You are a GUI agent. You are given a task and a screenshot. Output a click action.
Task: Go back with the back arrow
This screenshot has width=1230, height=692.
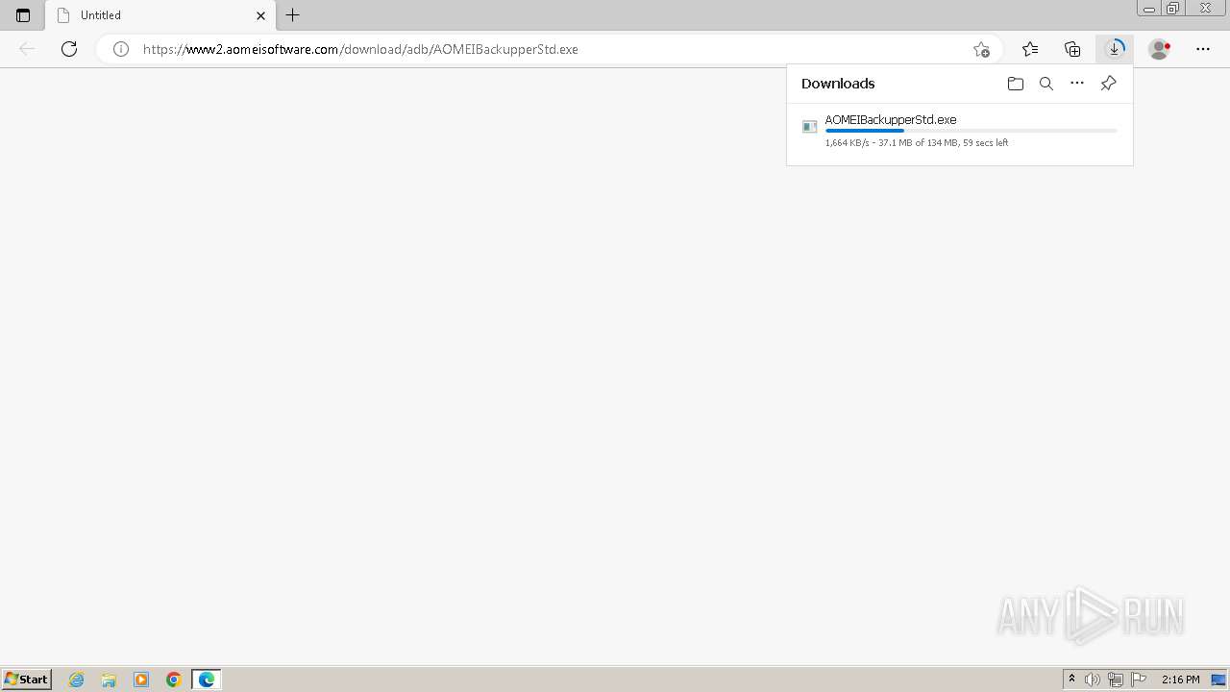coord(27,49)
